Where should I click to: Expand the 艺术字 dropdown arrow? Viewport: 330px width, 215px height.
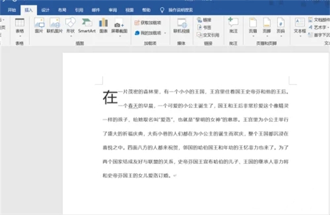[x=328, y=27]
